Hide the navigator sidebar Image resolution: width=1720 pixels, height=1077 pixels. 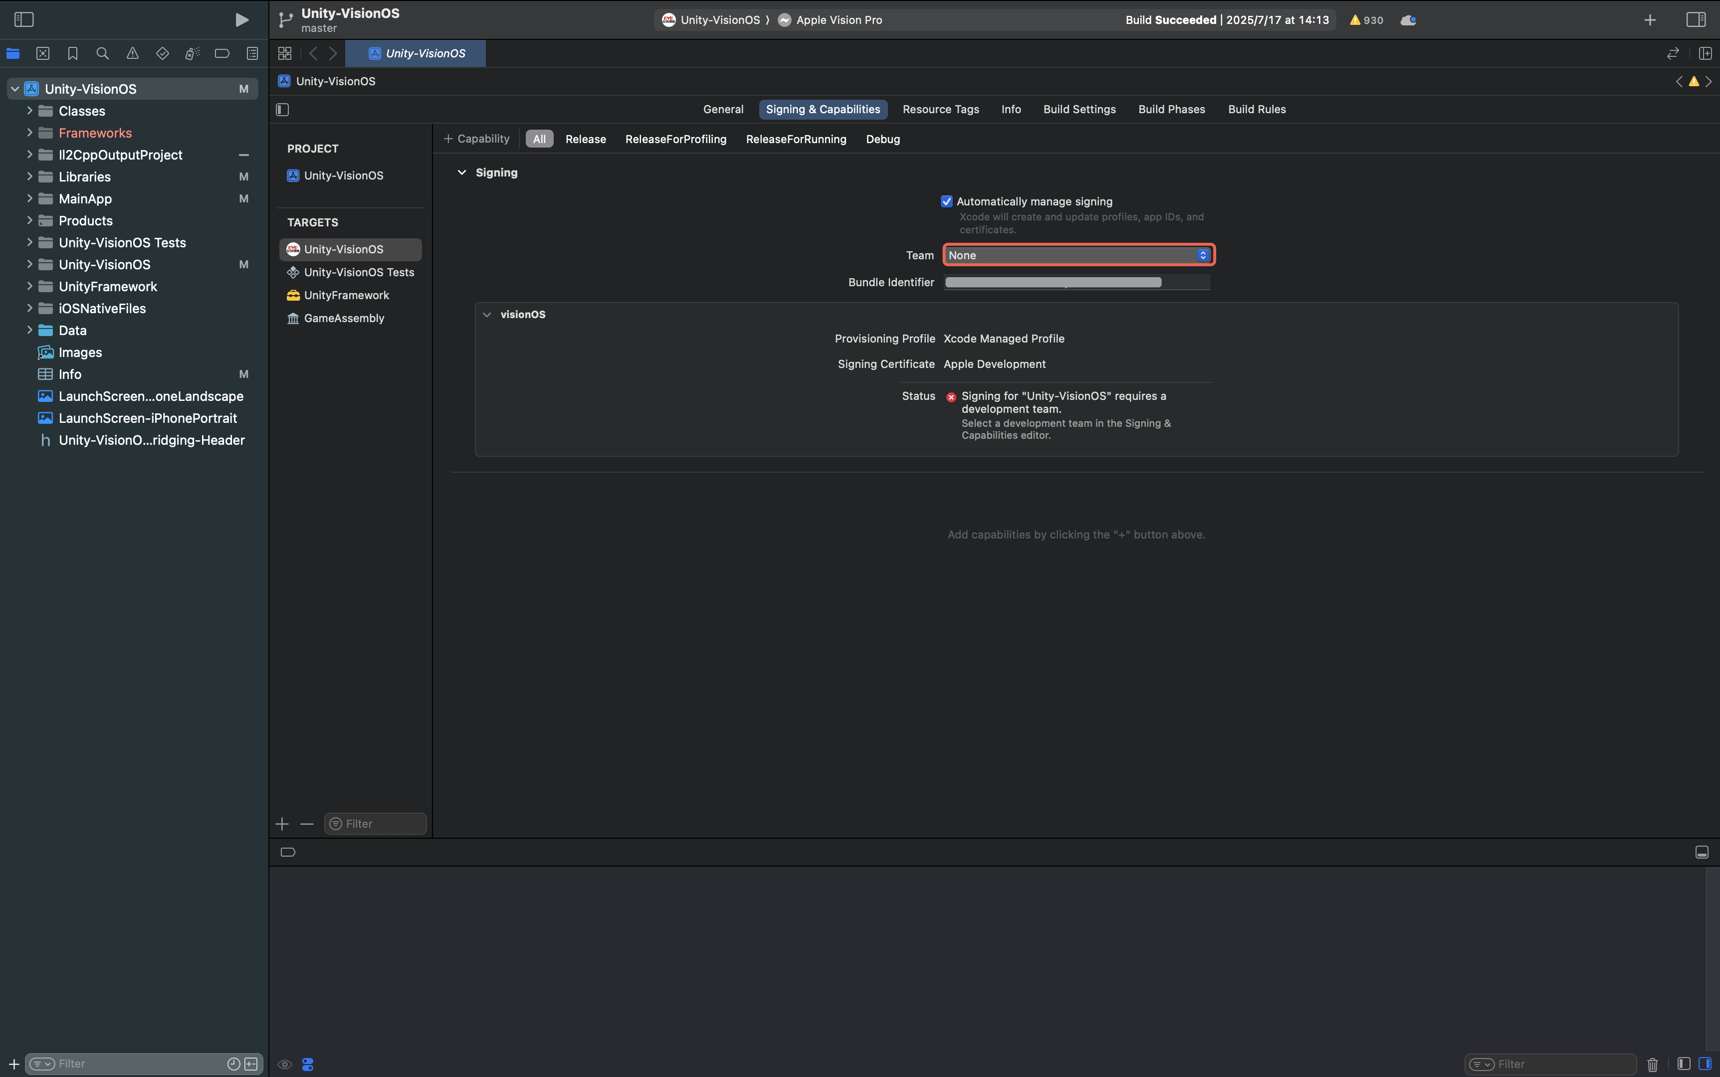point(24,20)
